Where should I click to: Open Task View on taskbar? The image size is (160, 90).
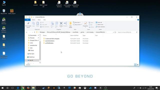(x=12, y=88)
